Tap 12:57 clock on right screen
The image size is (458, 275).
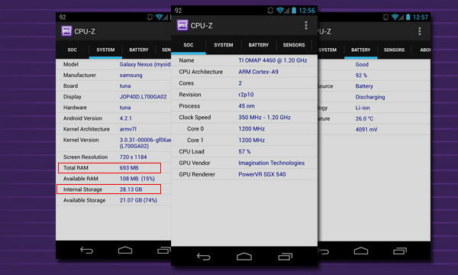tap(421, 18)
